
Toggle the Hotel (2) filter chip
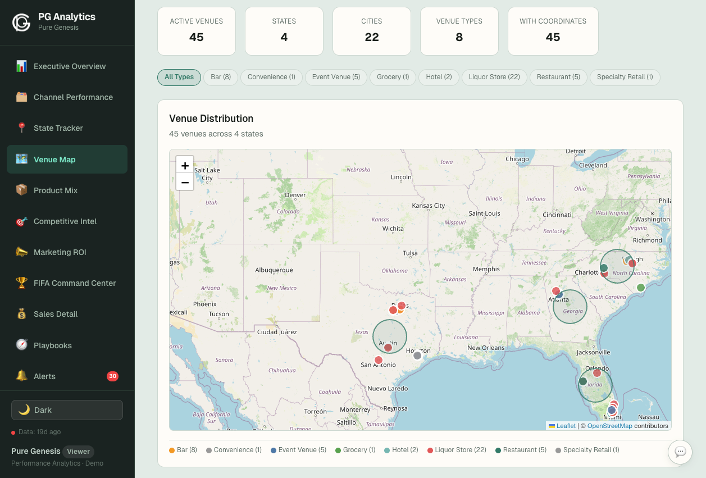coord(438,78)
